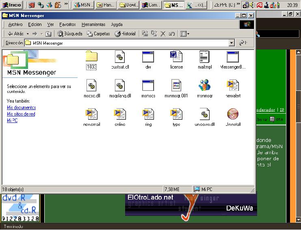This screenshot has width=301, height=230.
Task: Open the Views dropdown button
Action: coord(185,34)
